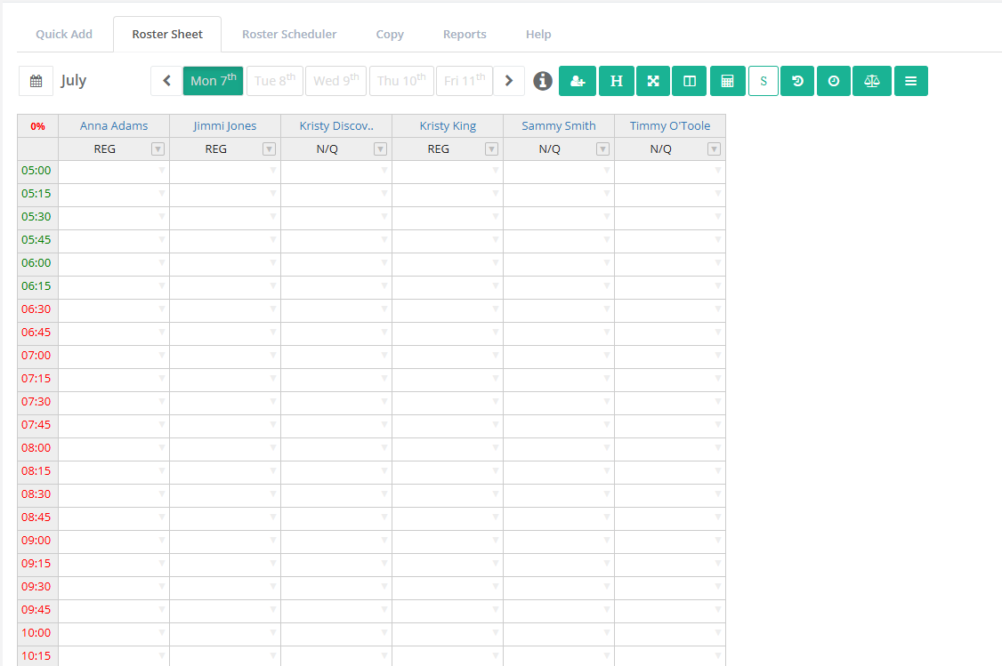The height and width of the screenshot is (666, 1002).
Task: Open Anna Adams staff link
Action: point(114,125)
